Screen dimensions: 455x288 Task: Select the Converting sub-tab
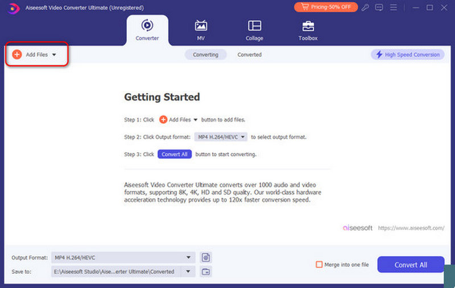coord(205,55)
